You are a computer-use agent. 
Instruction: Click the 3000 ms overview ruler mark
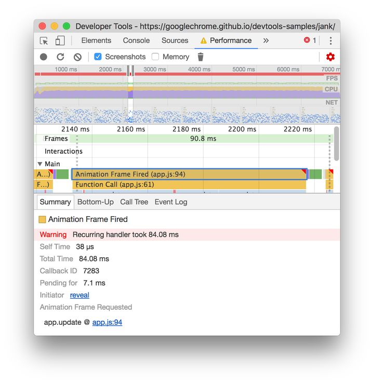[x=155, y=69]
